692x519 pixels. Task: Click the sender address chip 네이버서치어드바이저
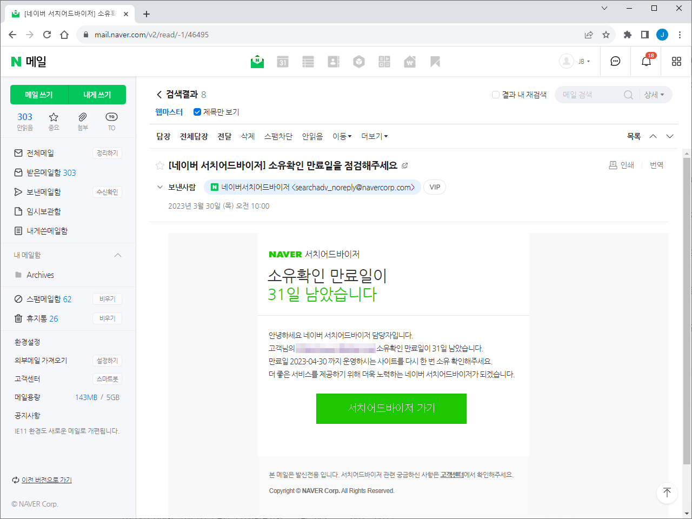pos(312,187)
